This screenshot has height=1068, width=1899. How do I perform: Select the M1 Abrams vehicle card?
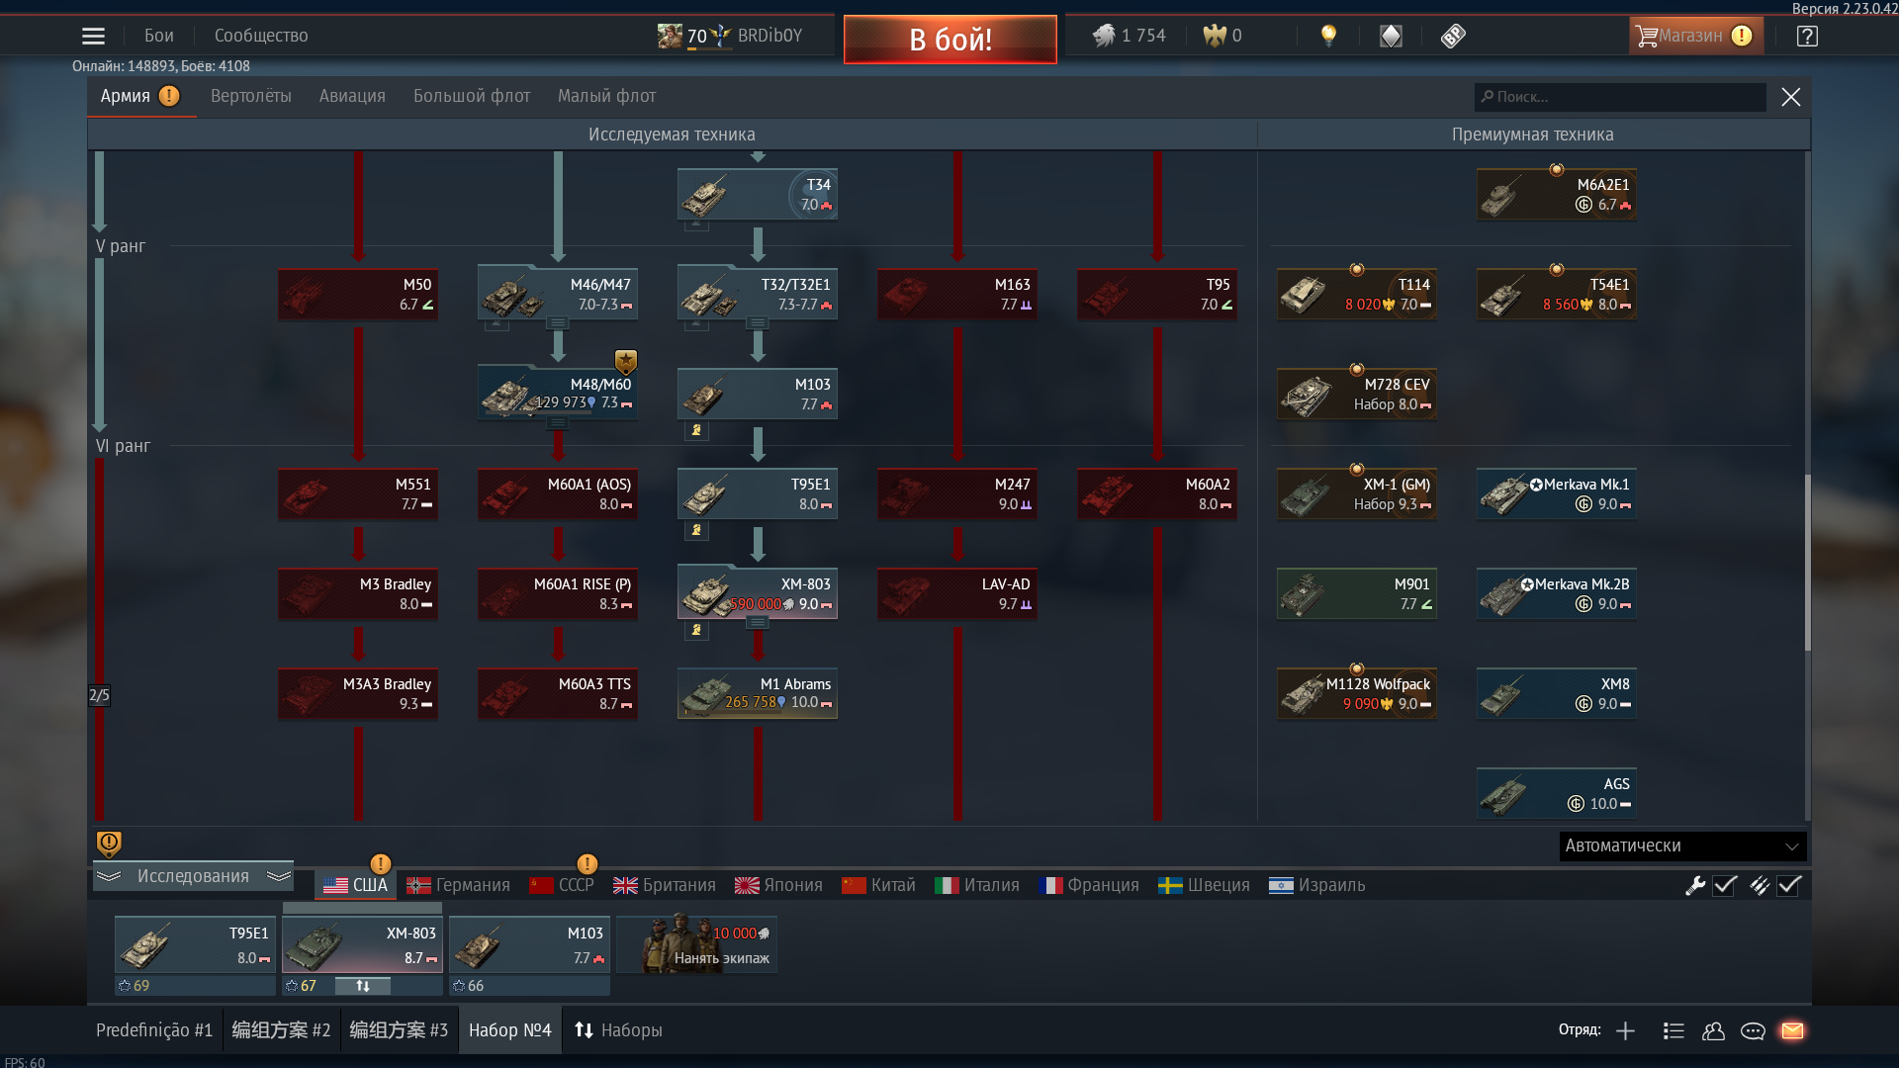(758, 693)
